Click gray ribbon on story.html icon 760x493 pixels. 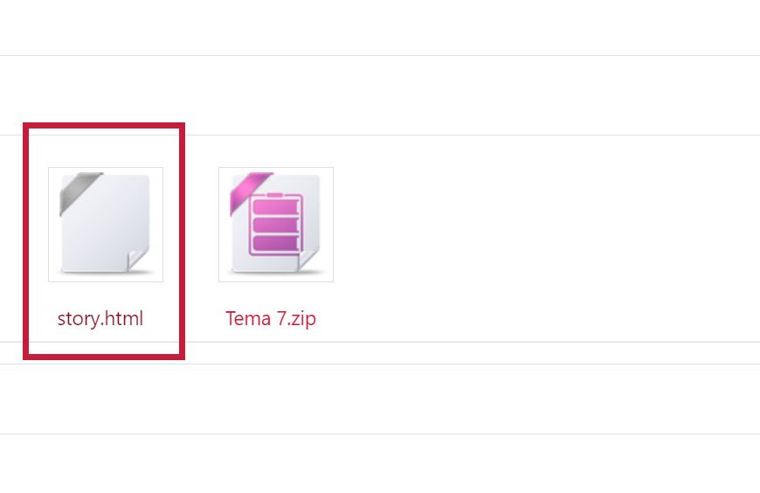pos(79,191)
